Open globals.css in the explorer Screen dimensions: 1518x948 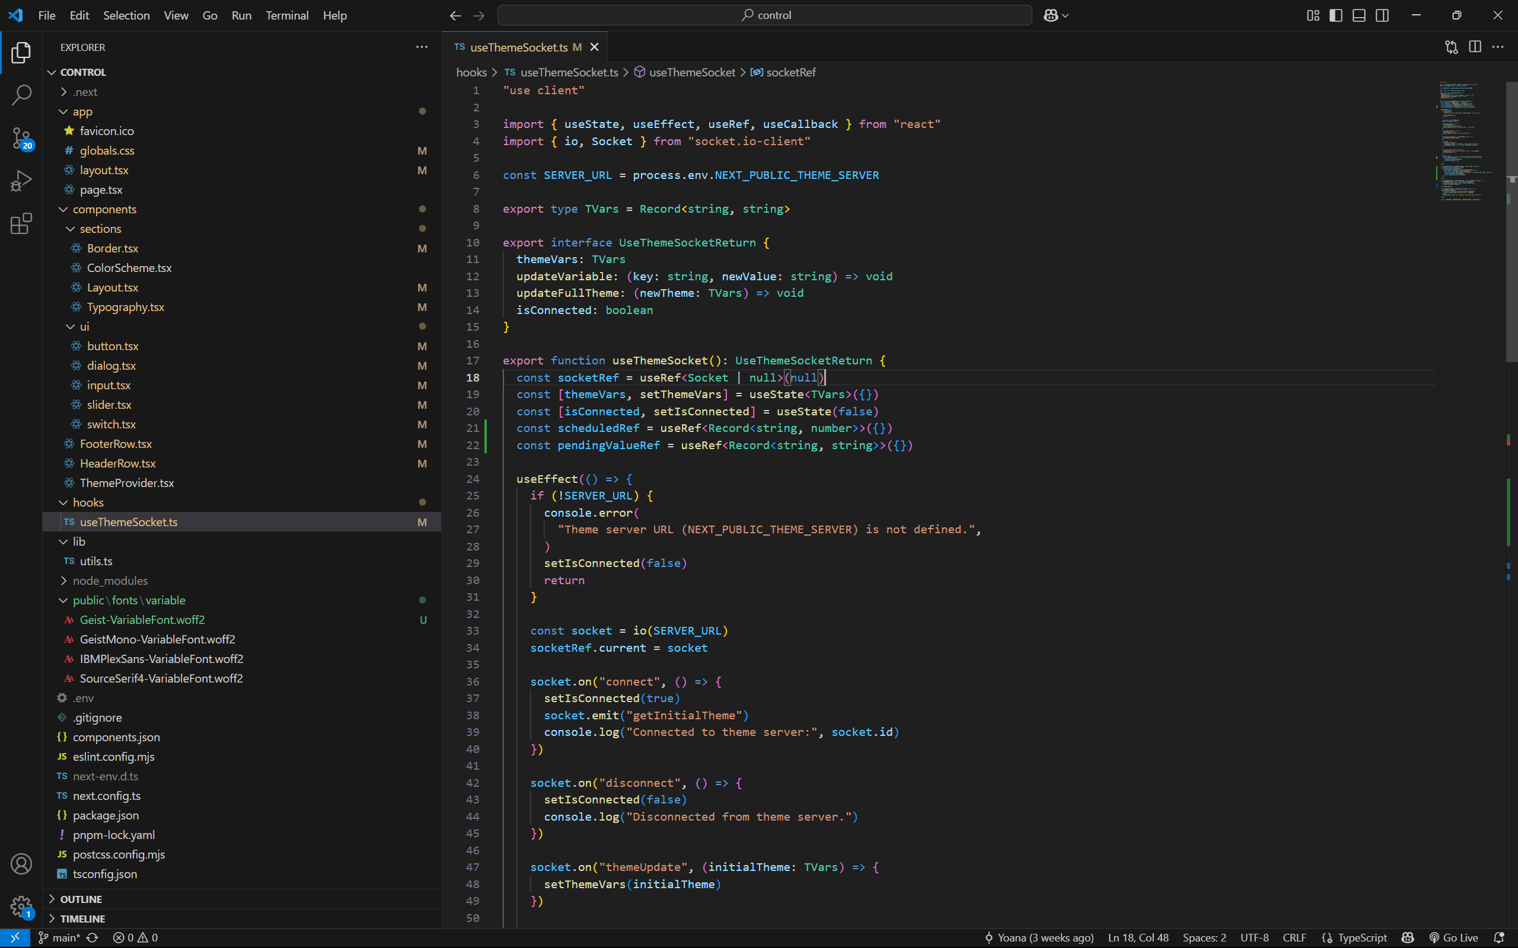pyautogui.click(x=241, y=150)
